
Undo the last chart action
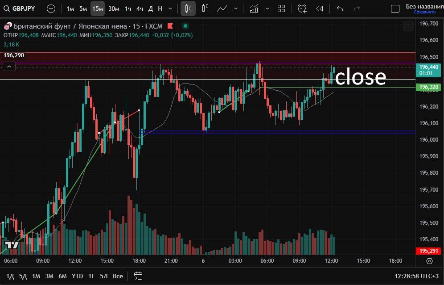click(340, 8)
